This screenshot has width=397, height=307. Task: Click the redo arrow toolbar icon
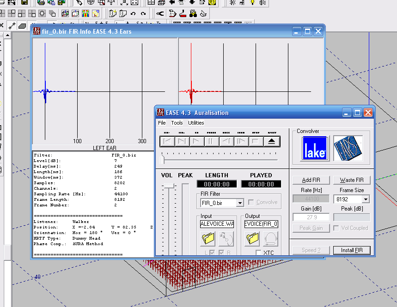click(x=143, y=13)
